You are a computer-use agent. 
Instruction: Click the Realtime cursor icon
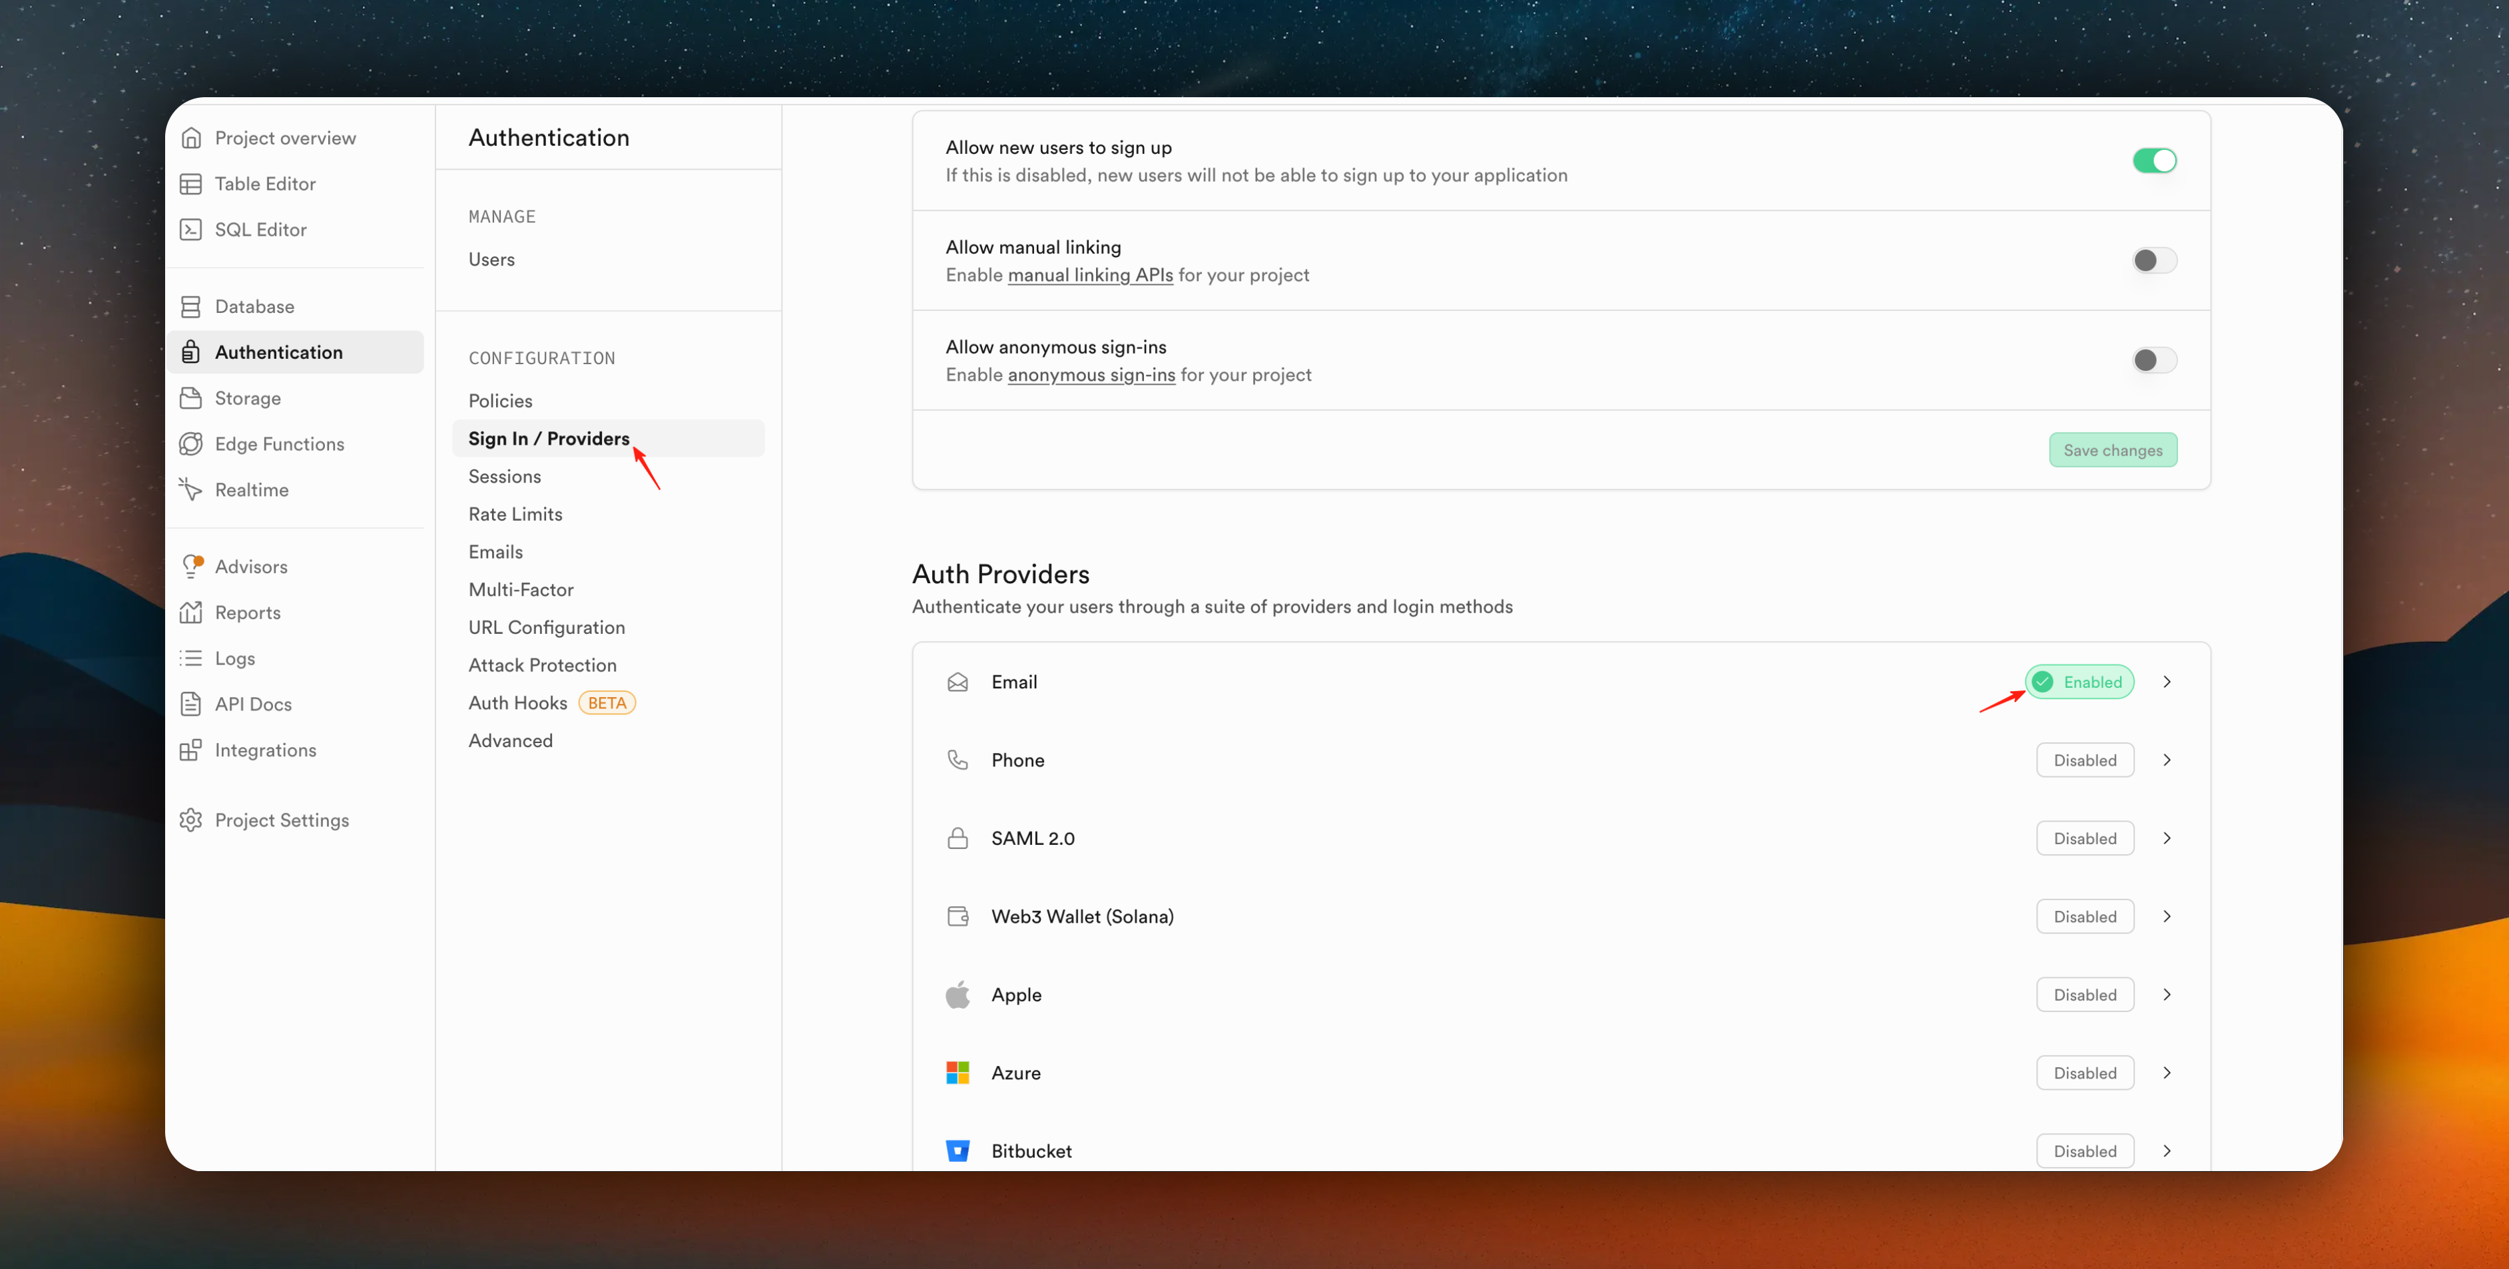click(191, 490)
